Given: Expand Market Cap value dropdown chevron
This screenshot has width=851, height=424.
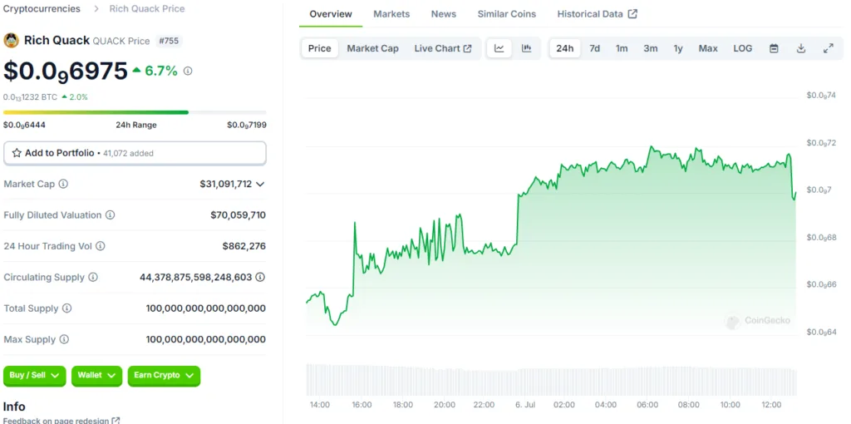Looking at the screenshot, I should point(260,184).
